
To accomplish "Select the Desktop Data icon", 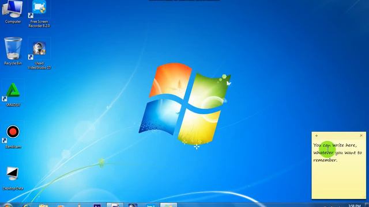I will point(13,178).
